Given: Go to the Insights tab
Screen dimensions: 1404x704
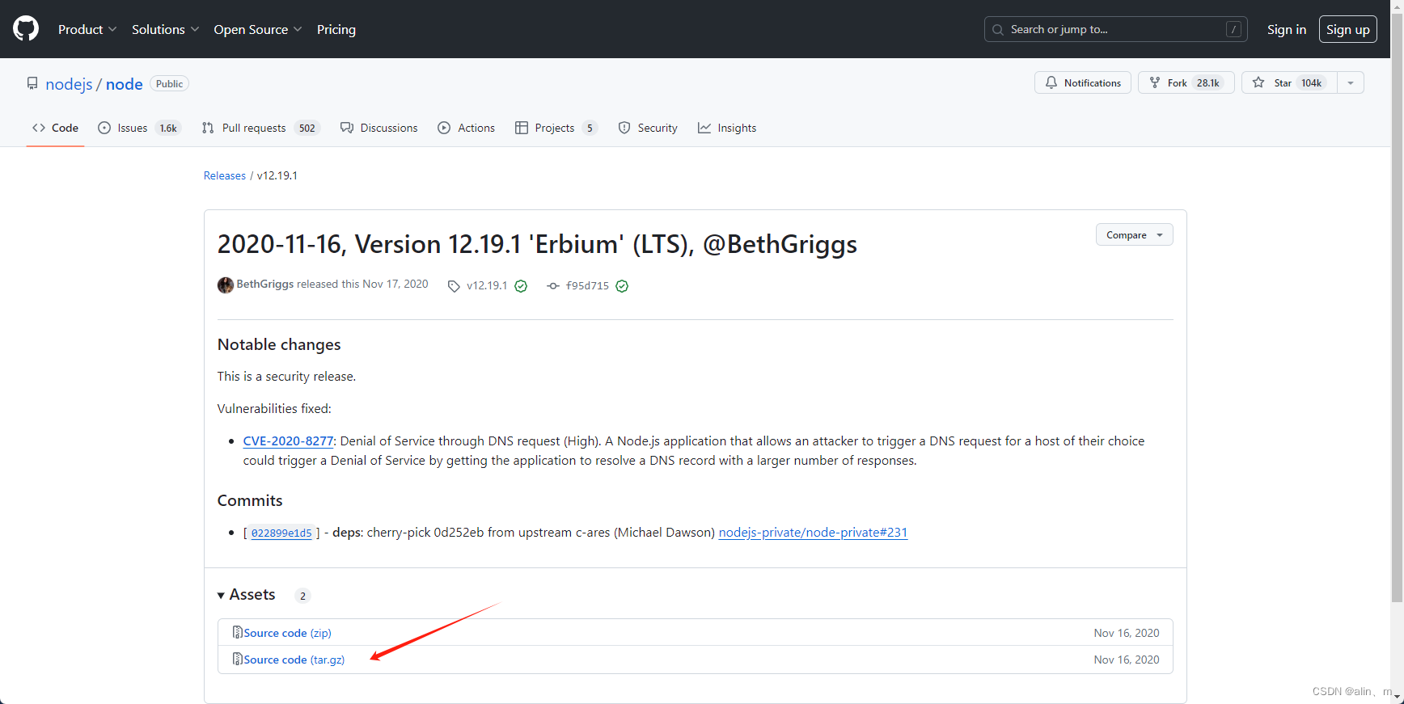Looking at the screenshot, I should click(x=727, y=128).
